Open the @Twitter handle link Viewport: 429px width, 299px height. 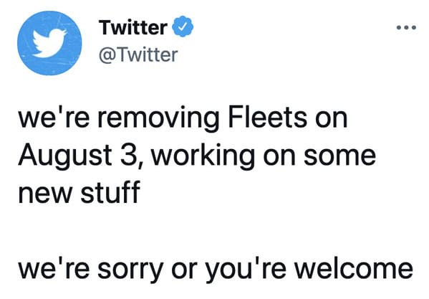[138, 55]
